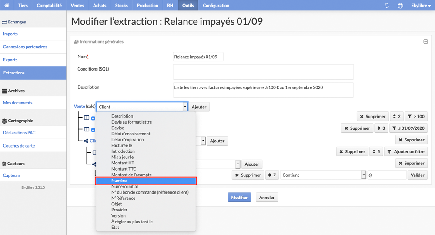Click the second column table icon
The image size is (435, 235).
87,129
